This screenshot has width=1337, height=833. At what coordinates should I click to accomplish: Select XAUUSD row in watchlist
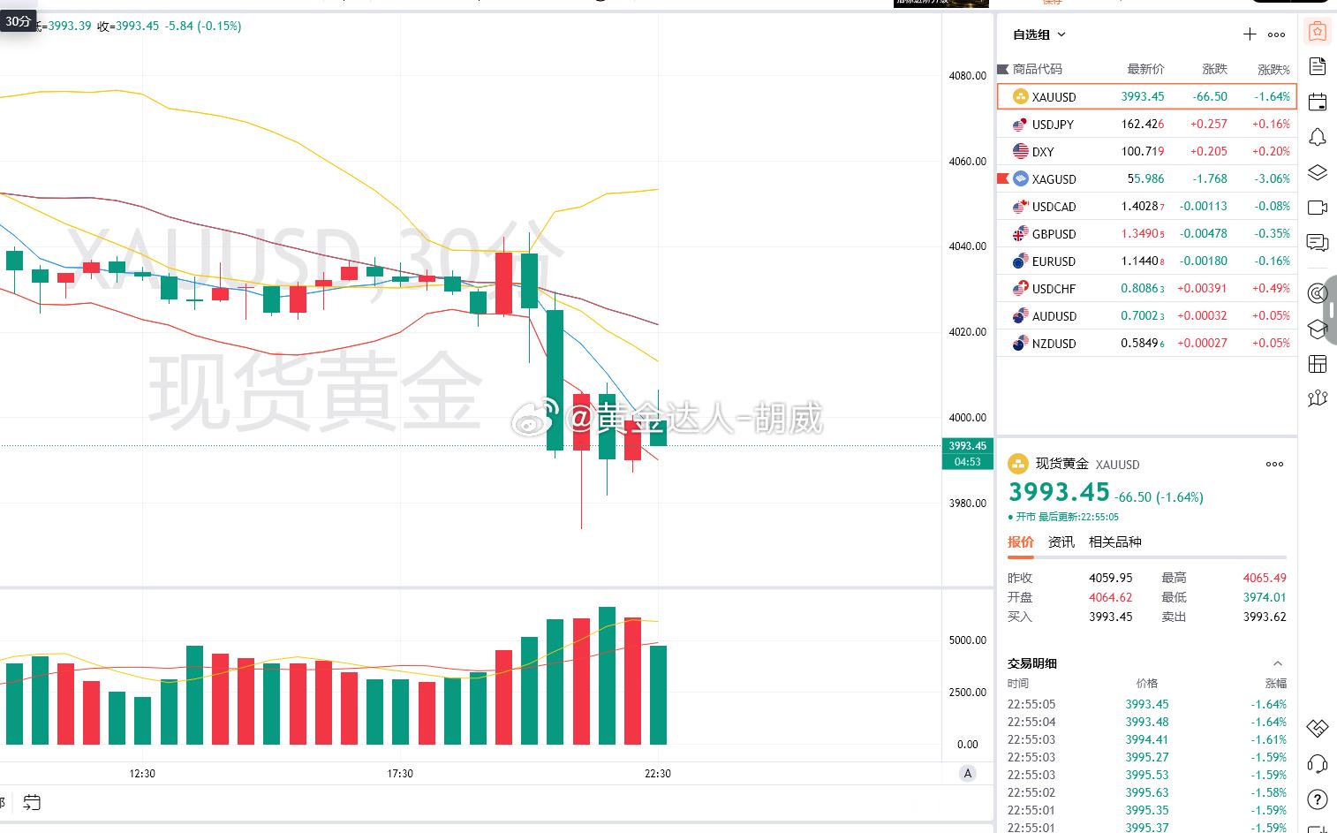(x=1146, y=96)
